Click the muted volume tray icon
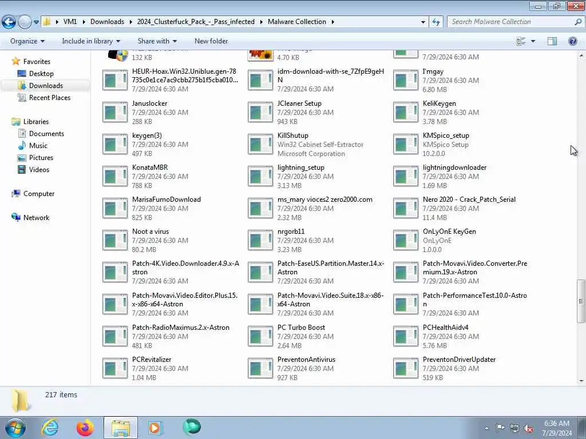This screenshot has width=586, height=439. (528, 429)
